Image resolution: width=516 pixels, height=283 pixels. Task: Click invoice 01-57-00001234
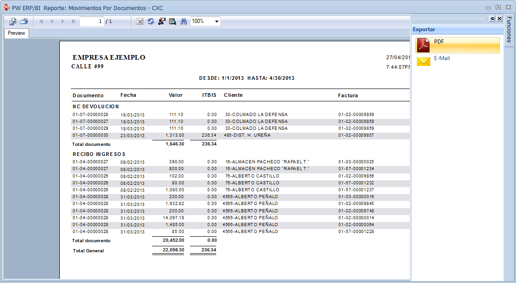tap(356, 169)
